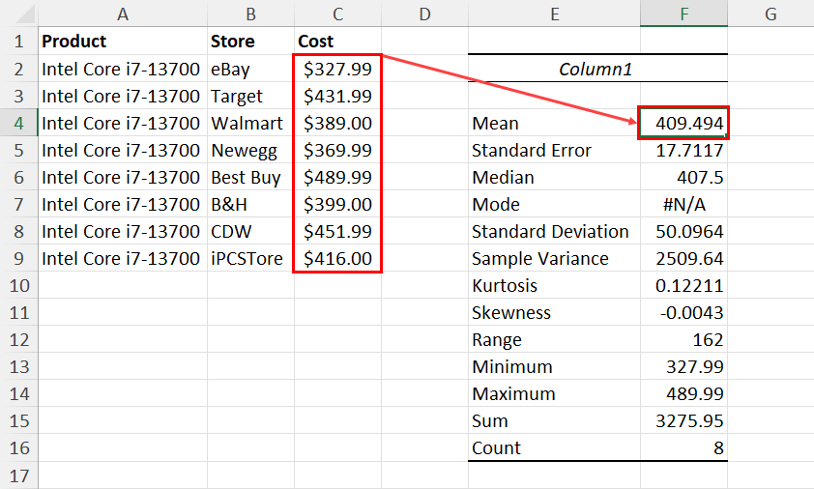Select column F header
The height and width of the screenshot is (489, 814).
coord(684,14)
